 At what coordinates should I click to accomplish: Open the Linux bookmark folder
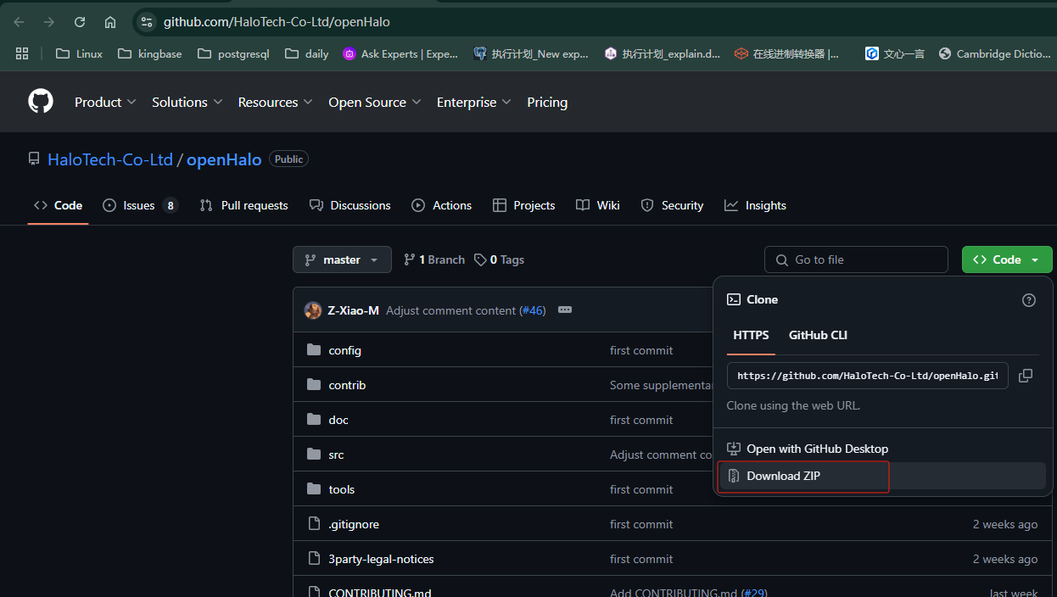point(79,53)
